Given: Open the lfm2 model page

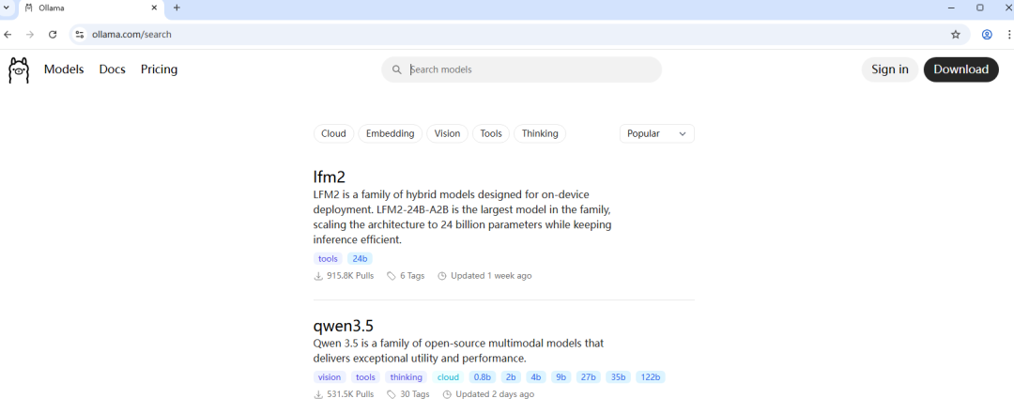Looking at the screenshot, I should [x=330, y=176].
